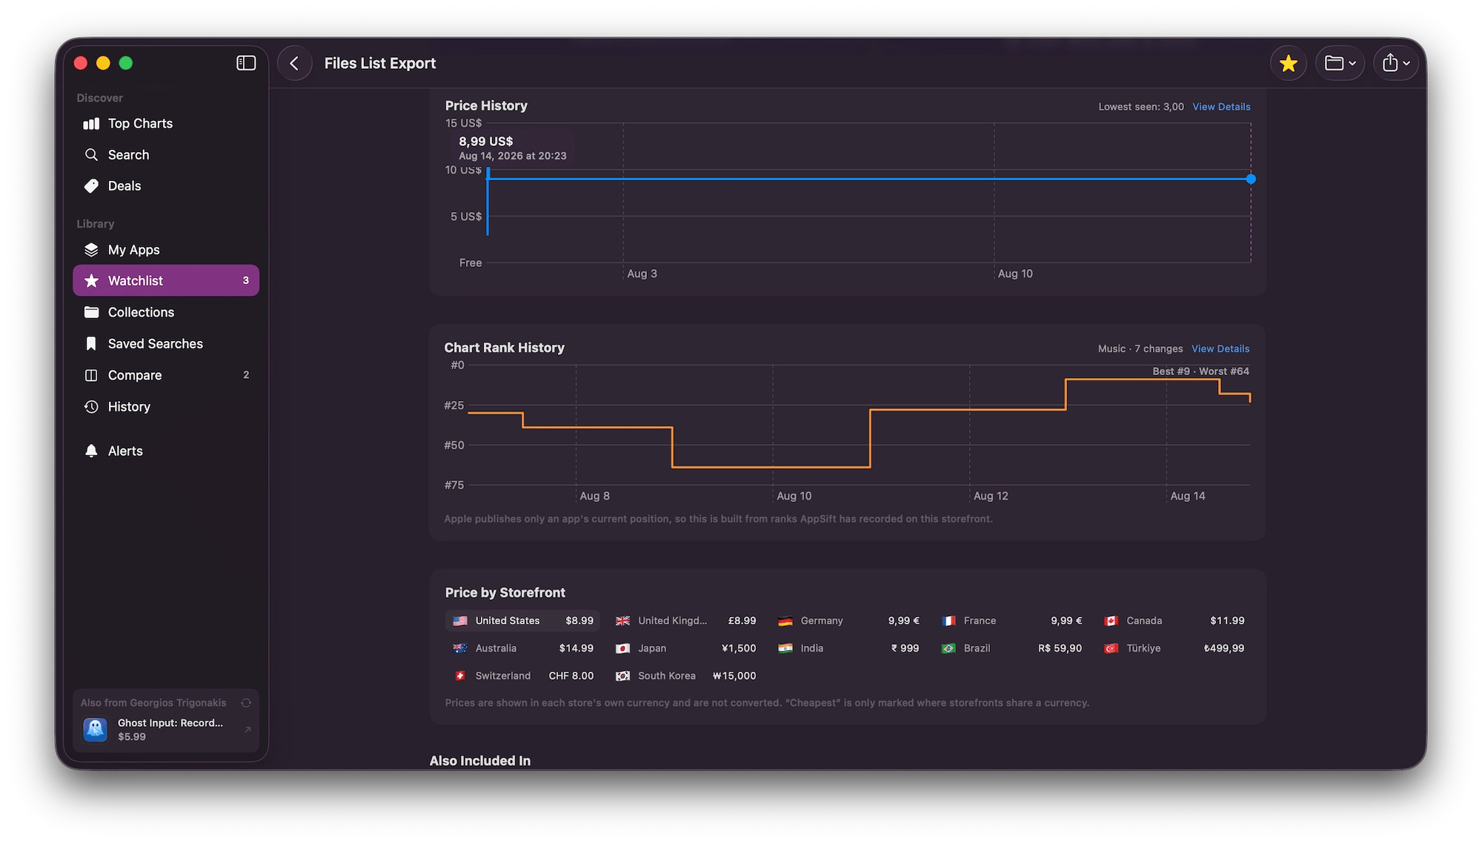This screenshot has height=843, width=1482.
Task: Open Alerts in sidebar
Action: tap(166, 452)
